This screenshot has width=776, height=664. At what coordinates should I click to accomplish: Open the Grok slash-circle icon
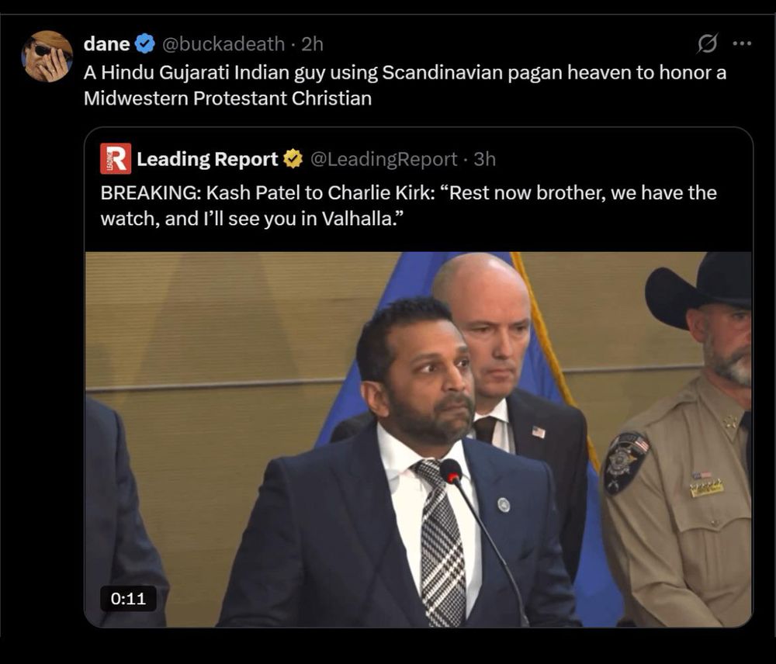707,43
